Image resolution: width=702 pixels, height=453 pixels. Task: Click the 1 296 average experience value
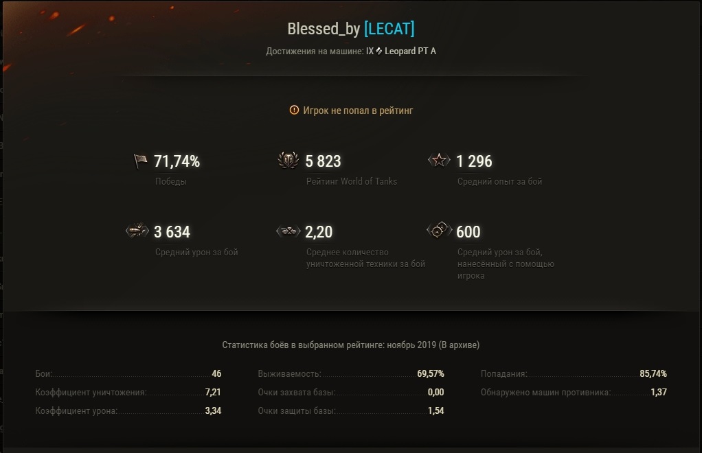coord(474,161)
